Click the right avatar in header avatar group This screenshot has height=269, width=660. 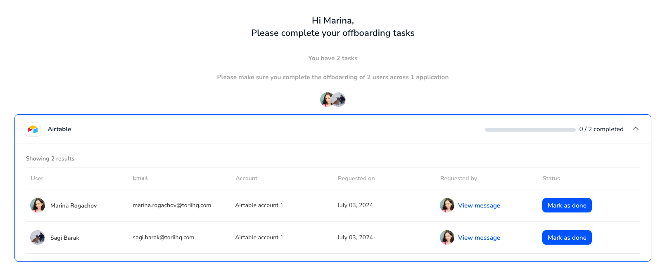[x=339, y=99]
